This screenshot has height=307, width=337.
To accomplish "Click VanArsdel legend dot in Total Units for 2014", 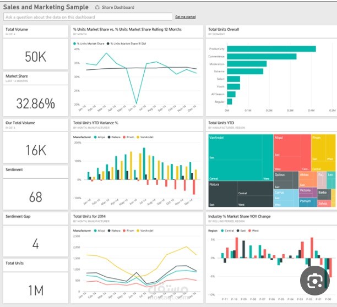I will (138, 231).
